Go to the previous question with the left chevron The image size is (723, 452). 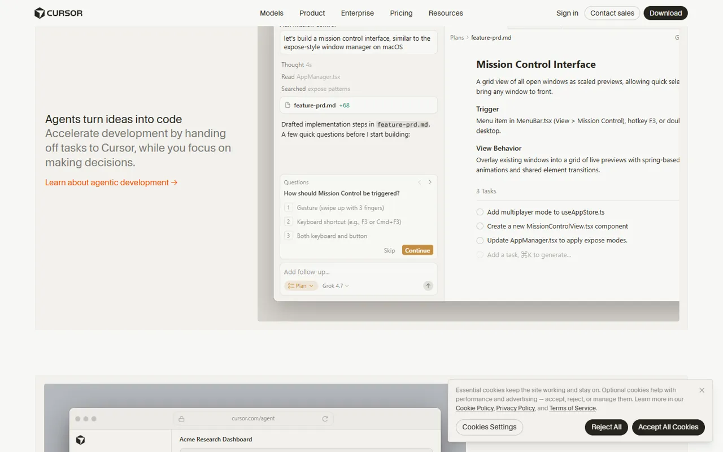point(420,182)
